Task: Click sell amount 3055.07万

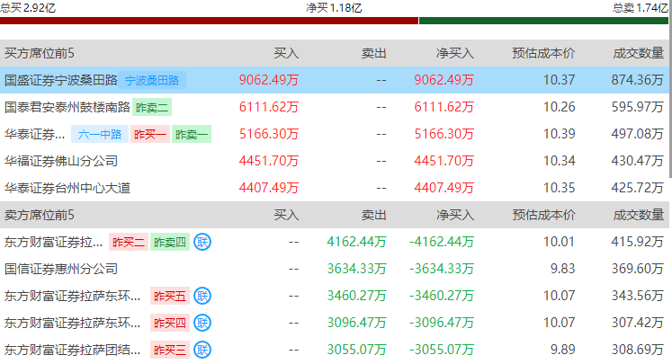Action: [x=356, y=350]
